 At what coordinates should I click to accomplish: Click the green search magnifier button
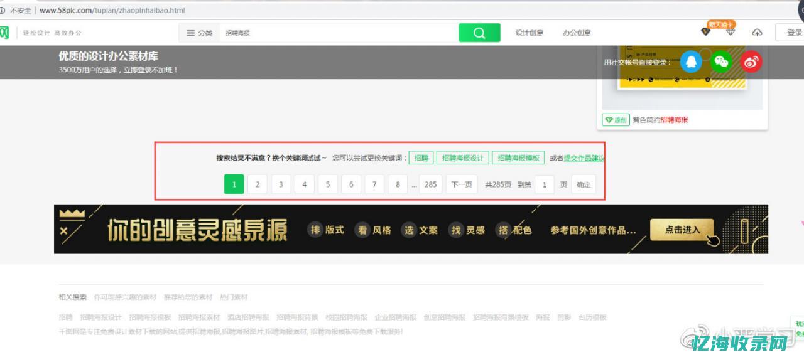tap(479, 33)
